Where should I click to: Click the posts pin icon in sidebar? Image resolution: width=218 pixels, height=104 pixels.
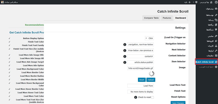point(216,15)
